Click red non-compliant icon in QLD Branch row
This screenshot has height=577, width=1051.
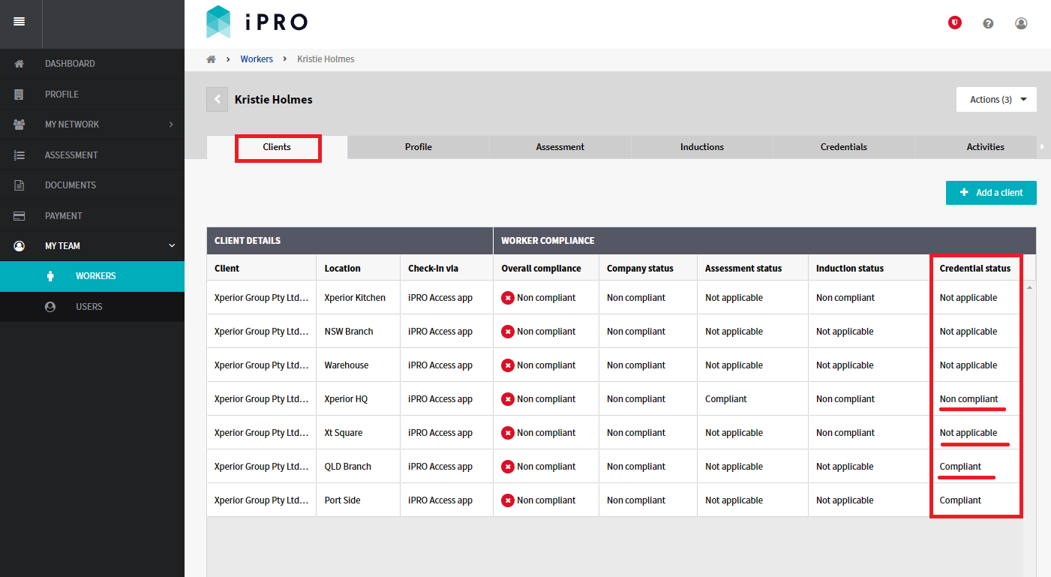coord(508,467)
